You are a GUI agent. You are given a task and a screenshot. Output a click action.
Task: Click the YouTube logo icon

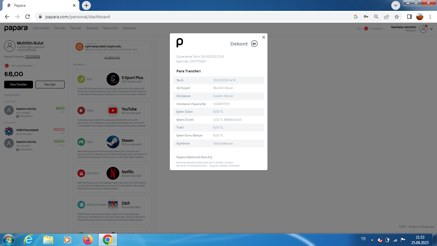pos(113,111)
